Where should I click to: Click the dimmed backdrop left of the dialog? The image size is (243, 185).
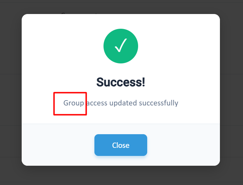pos(11,92)
